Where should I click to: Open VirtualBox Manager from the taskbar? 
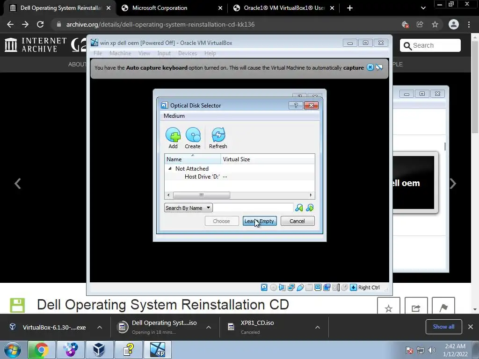(x=99, y=350)
